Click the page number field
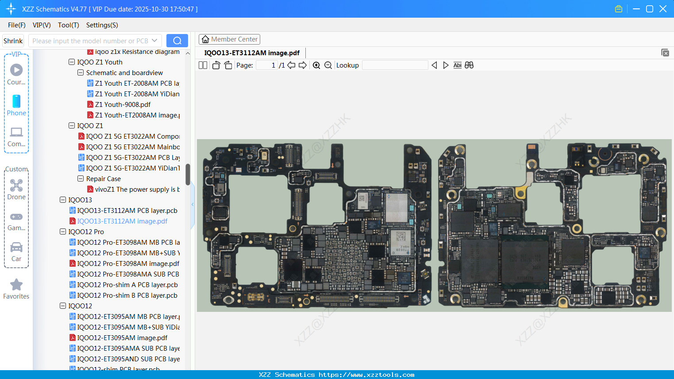The height and width of the screenshot is (379, 674). coord(267,65)
